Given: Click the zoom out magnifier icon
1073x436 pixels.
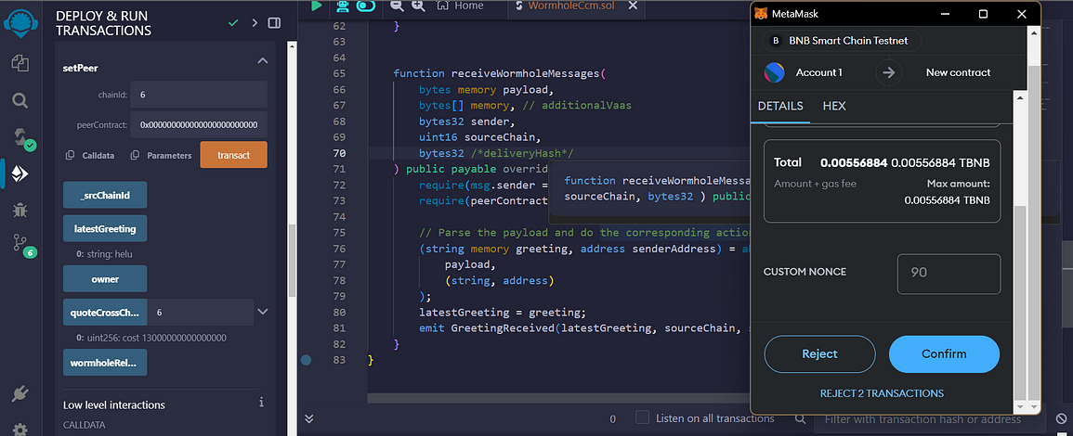Looking at the screenshot, I should 397,6.
